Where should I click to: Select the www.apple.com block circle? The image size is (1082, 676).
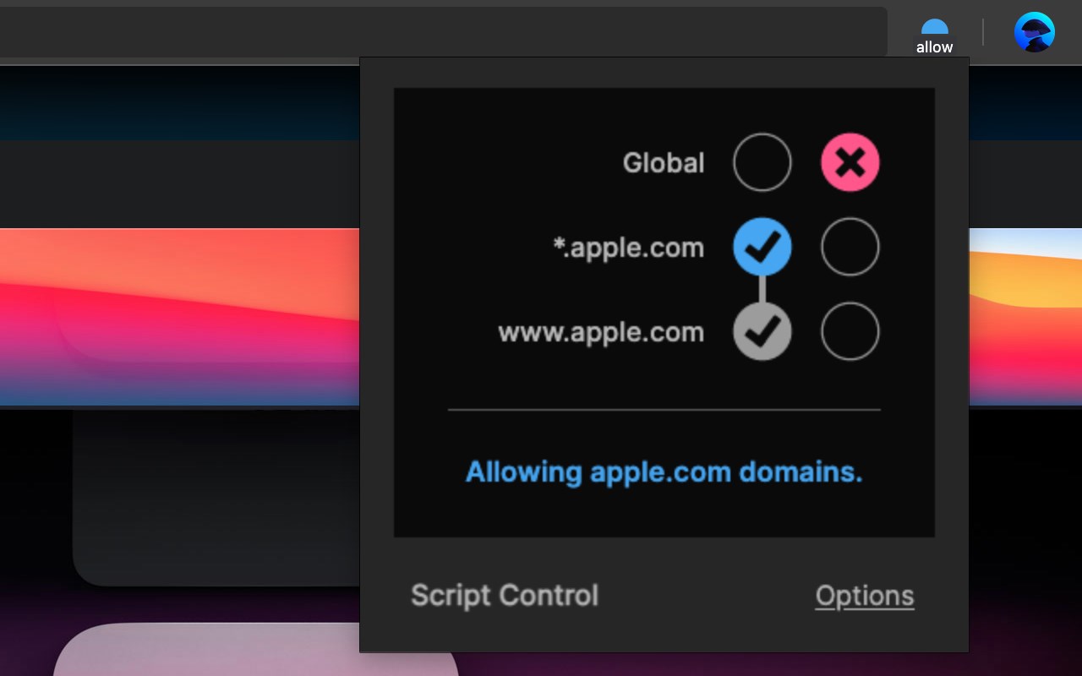850,331
